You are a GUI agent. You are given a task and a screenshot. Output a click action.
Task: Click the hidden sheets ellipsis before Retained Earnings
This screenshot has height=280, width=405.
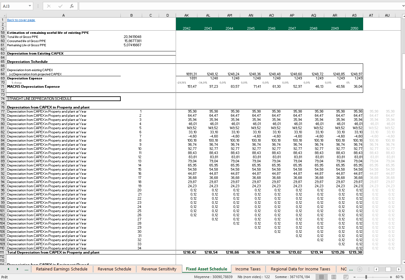click(26, 269)
